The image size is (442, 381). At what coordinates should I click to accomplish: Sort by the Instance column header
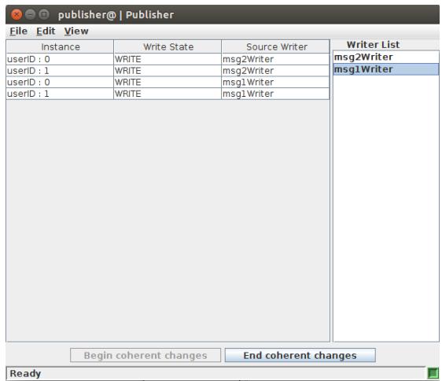pyautogui.click(x=60, y=47)
